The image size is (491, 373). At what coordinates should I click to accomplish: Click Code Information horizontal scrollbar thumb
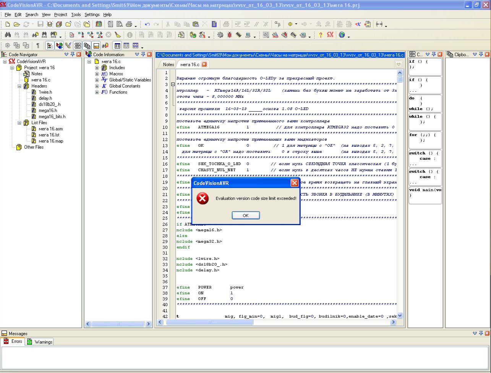coord(117,324)
